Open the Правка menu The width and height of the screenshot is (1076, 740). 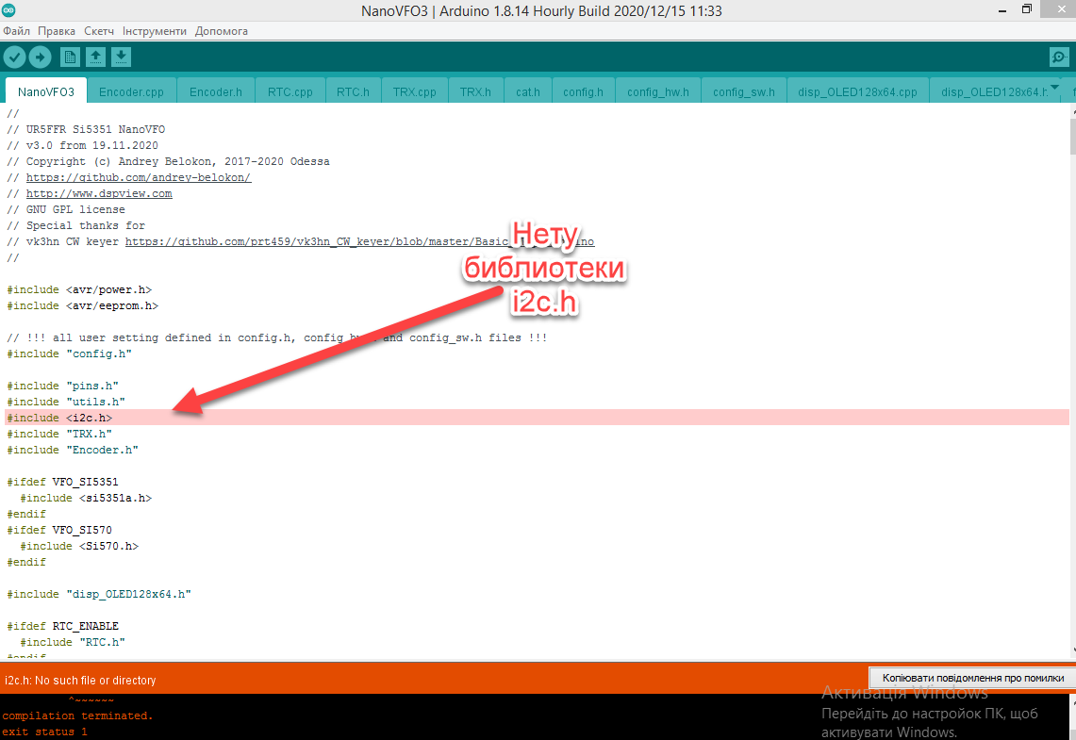click(x=57, y=31)
